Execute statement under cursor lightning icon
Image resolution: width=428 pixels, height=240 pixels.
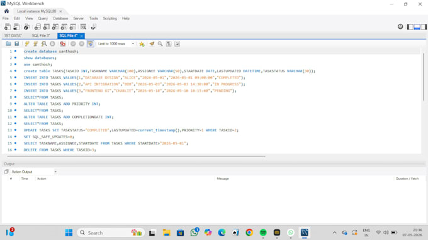tap(35, 43)
